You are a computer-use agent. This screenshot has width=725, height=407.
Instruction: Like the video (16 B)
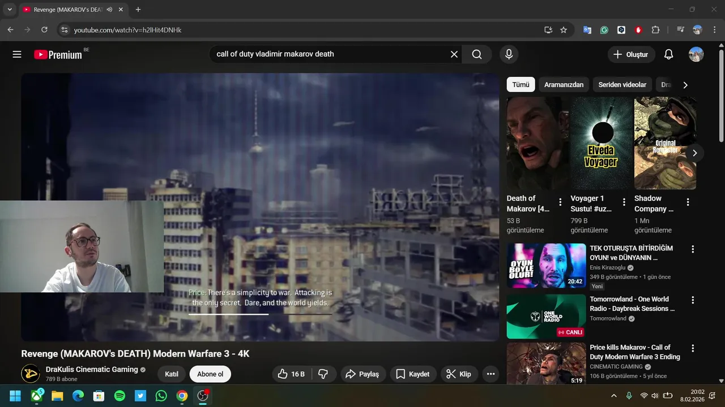[292, 374]
